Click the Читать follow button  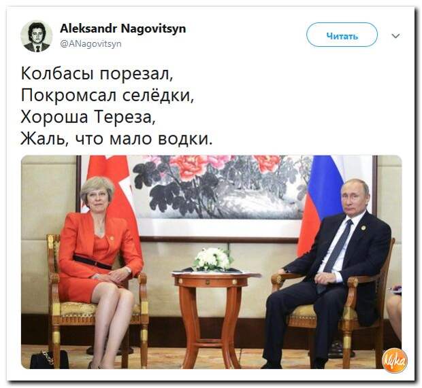point(342,35)
